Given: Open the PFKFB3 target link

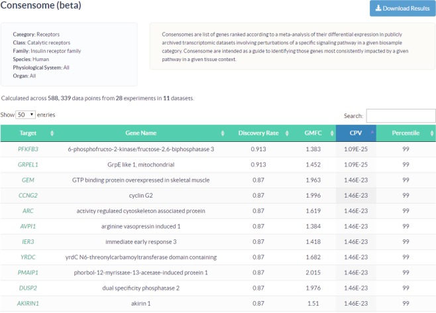Looking at the screenshot, I should [x=28, y=149].
